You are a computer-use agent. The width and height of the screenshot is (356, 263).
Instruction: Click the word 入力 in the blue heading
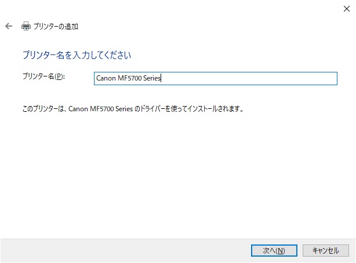81,55
